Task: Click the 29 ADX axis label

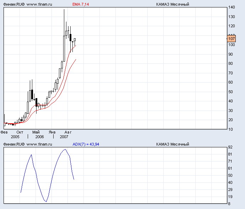Action: click(x=230, y=190)
